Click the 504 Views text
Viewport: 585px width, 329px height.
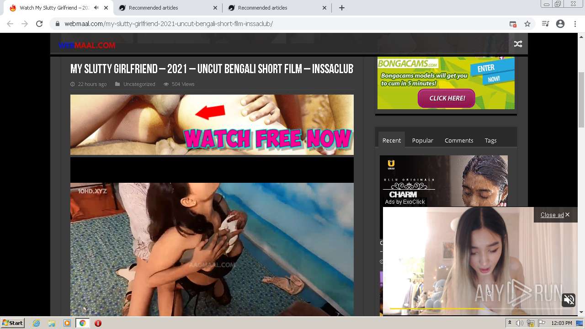[x=183, y=84]
